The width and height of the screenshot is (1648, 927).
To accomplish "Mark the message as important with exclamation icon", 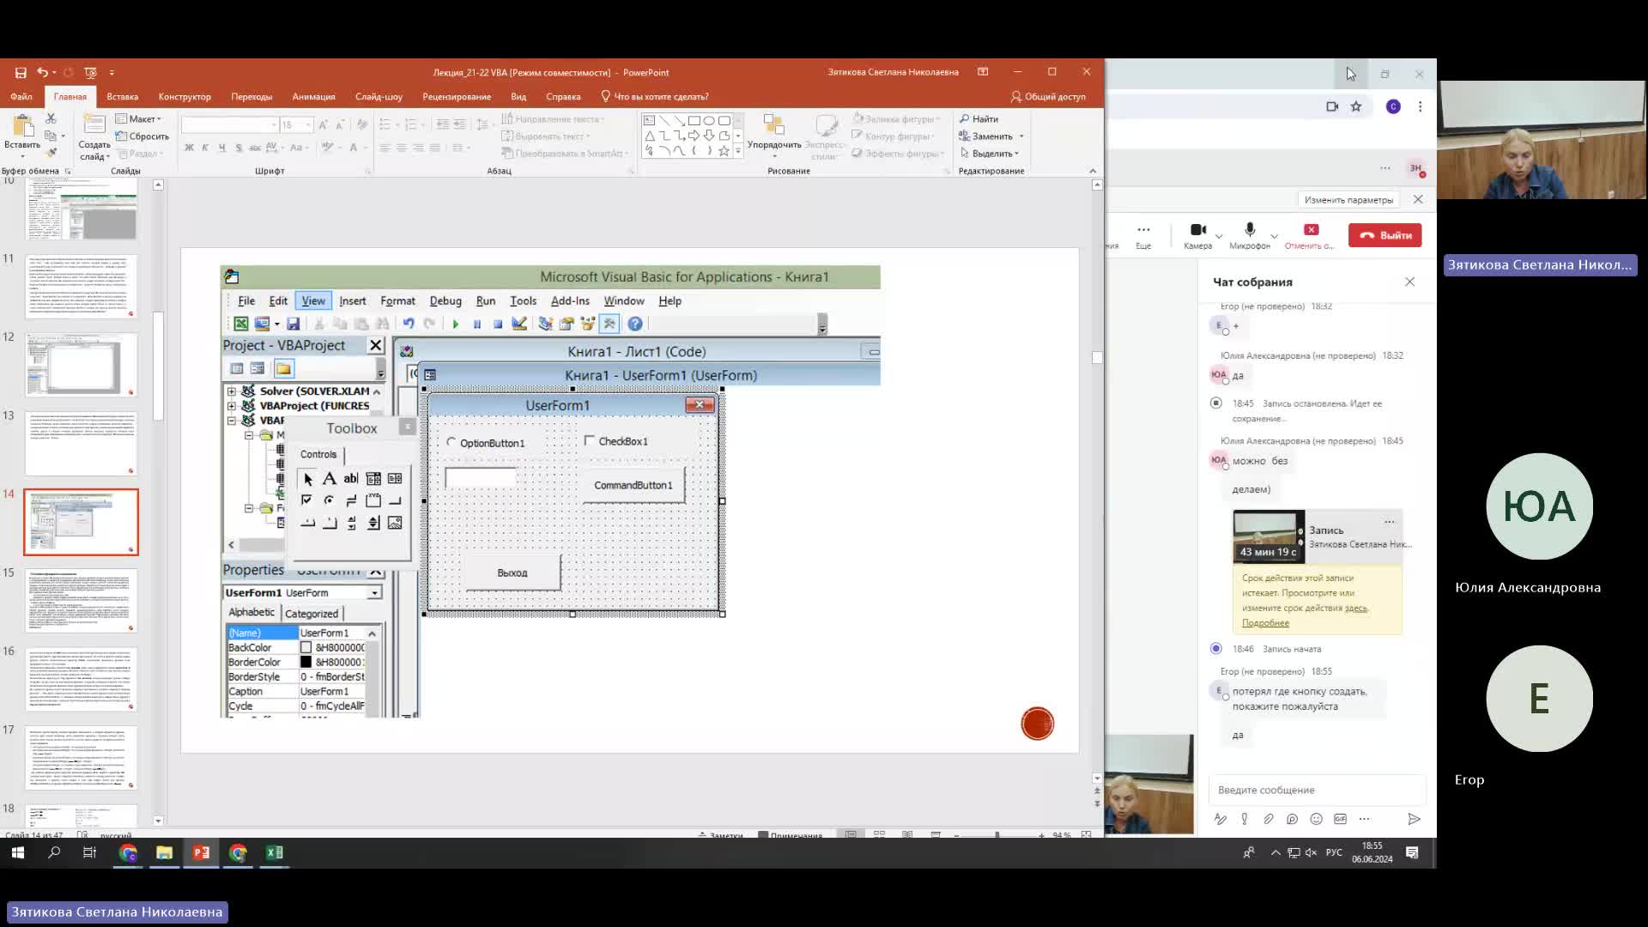I will pyautogui.click(x=1244, y=819).
